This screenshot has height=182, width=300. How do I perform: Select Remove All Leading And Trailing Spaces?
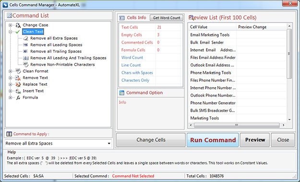(x=68, y=58)
